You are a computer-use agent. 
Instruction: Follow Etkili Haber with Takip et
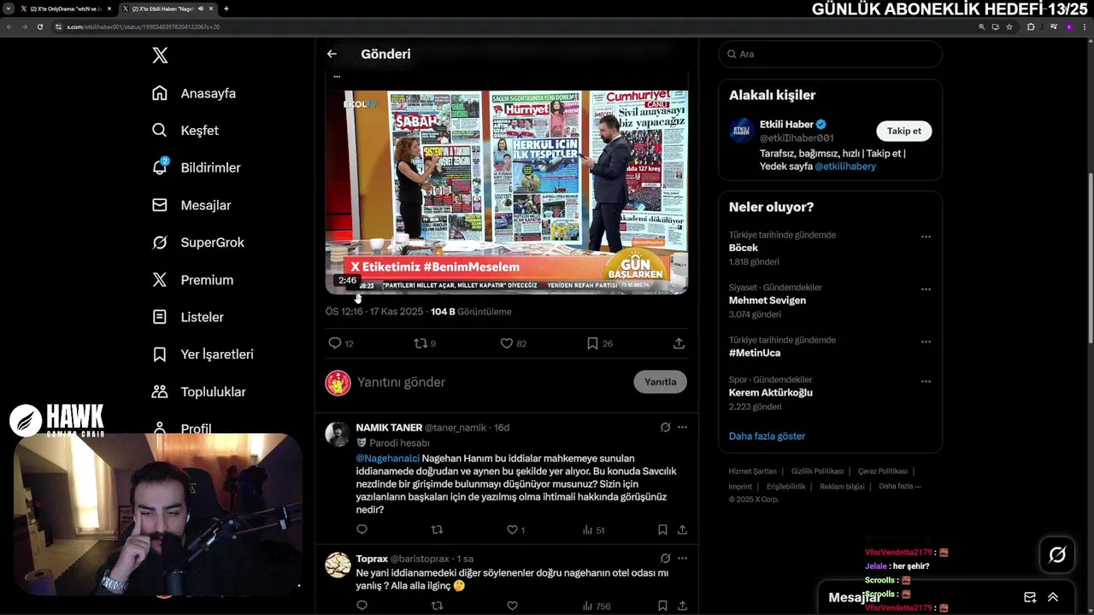coord(903,131)
